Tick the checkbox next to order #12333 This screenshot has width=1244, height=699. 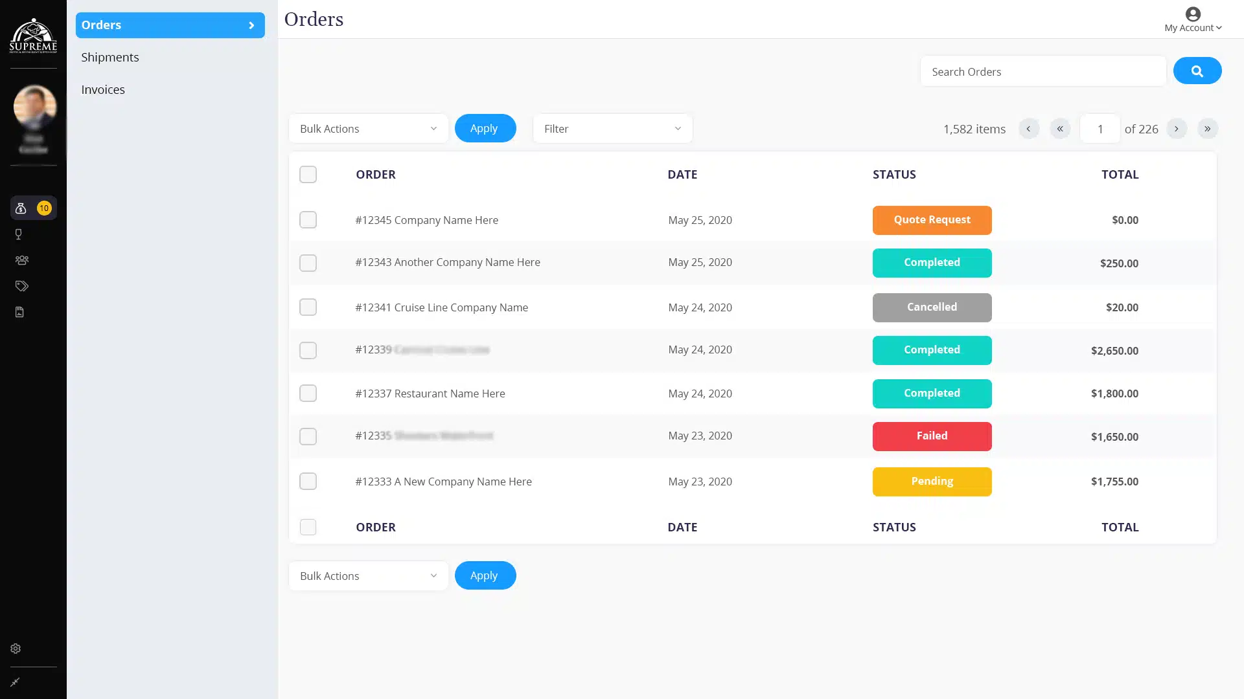308,481
